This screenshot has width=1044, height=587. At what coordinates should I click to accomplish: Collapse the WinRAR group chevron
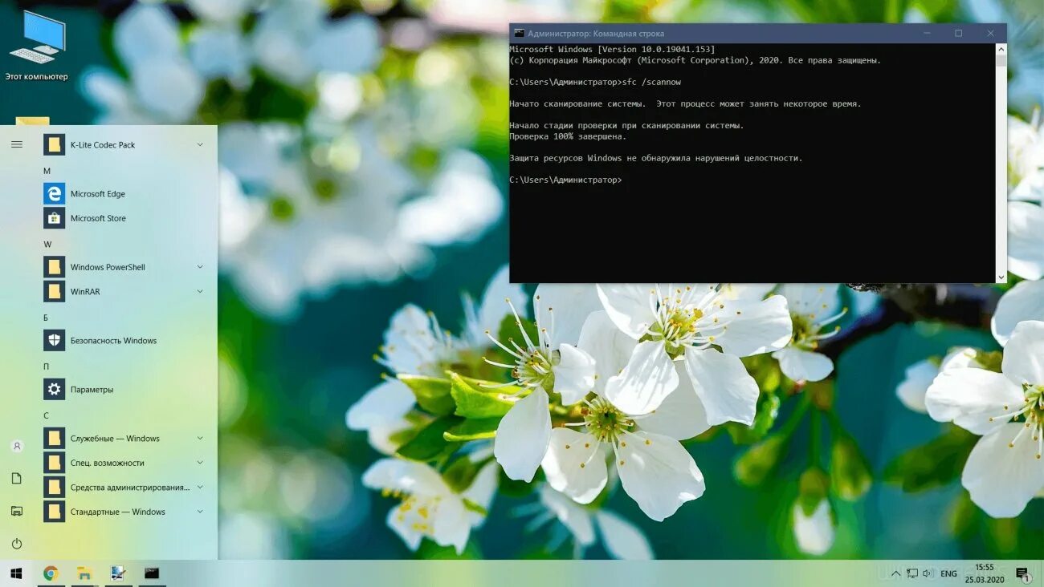pos(199,291)
